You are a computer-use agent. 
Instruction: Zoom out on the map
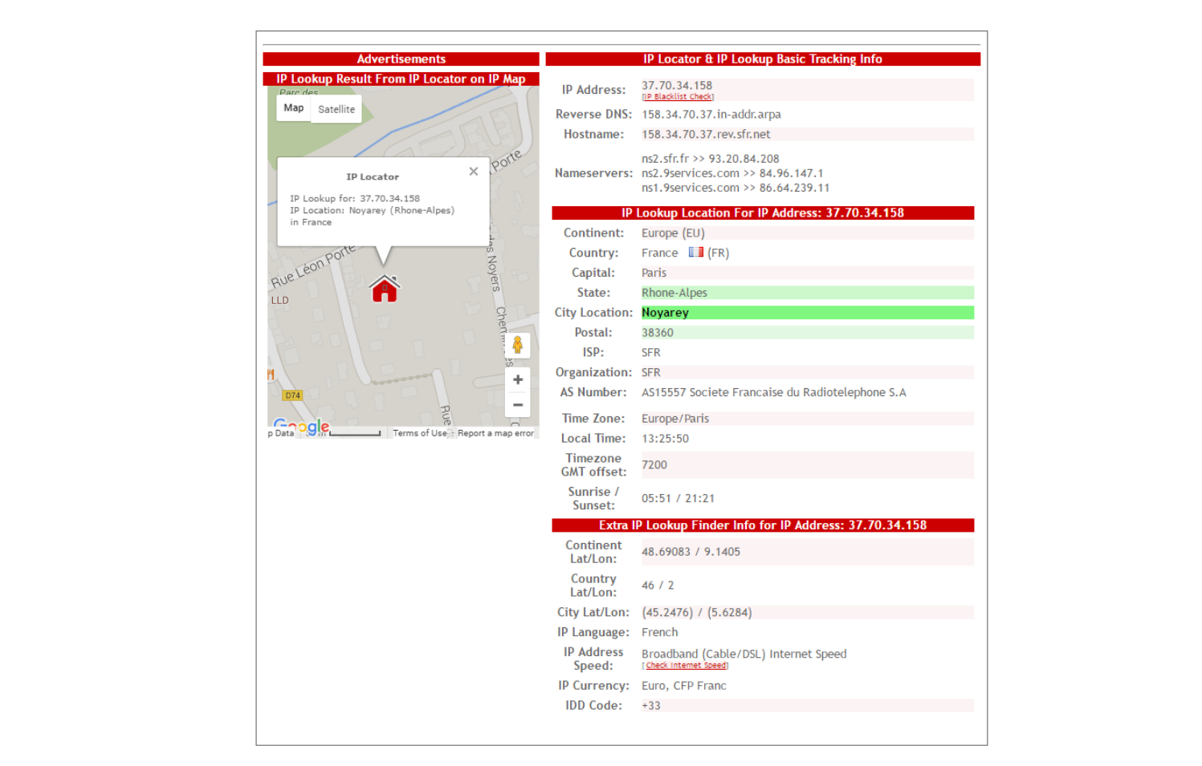[x=518, y=405]
